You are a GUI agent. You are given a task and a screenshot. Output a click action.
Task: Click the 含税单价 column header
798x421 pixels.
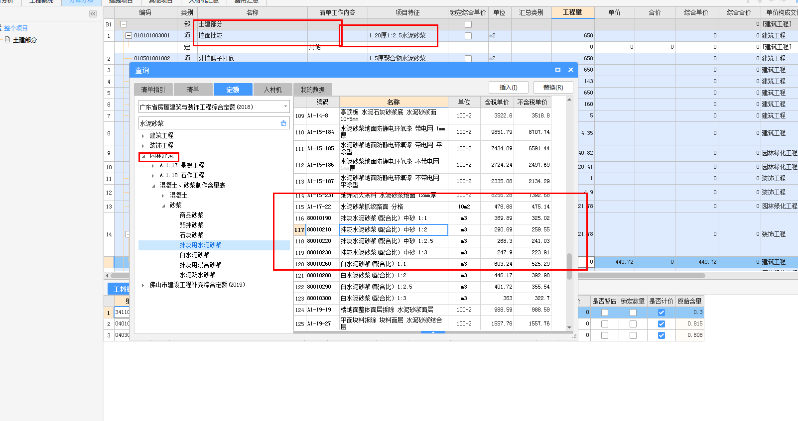[497, 102]
